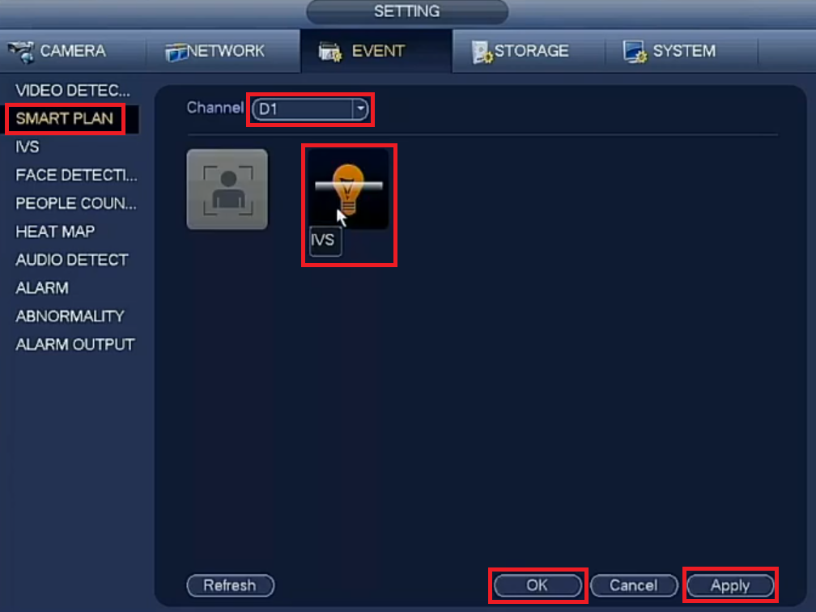This screenshot has height=612, width=816.
Task: Click the STORAGE tab drive icon
Action: pos(482,52)
